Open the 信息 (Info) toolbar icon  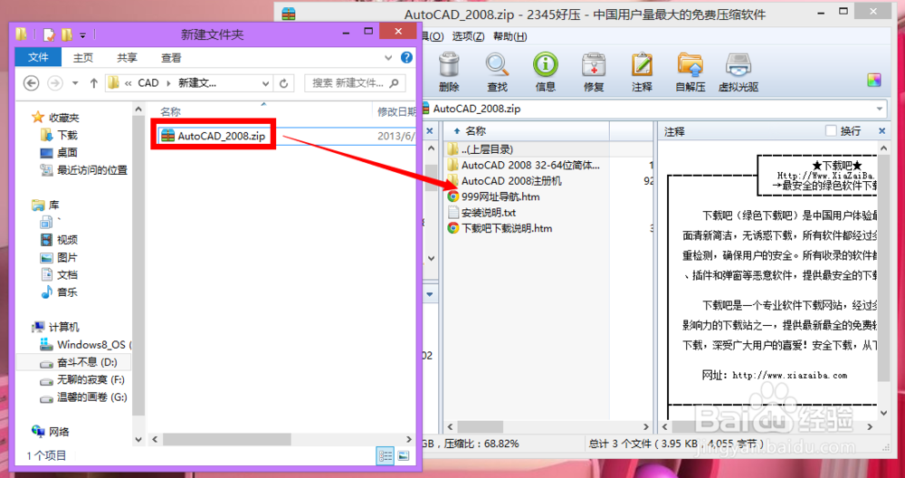tap(545, 72)
